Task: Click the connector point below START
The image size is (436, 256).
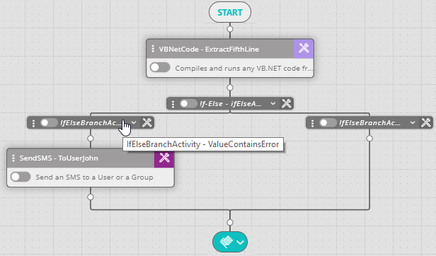Action: click(230, 29)
